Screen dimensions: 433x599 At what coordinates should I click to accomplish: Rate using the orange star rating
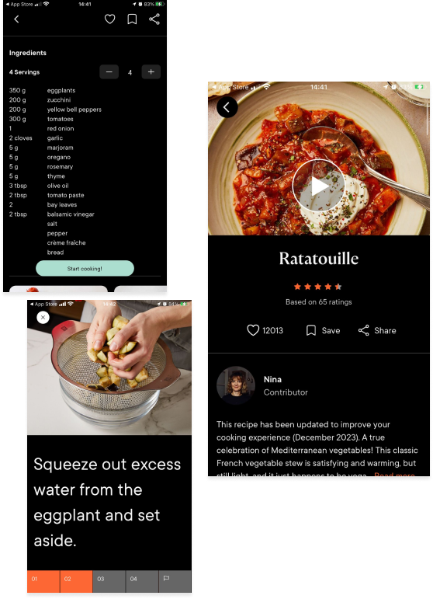tap(318, 287)
